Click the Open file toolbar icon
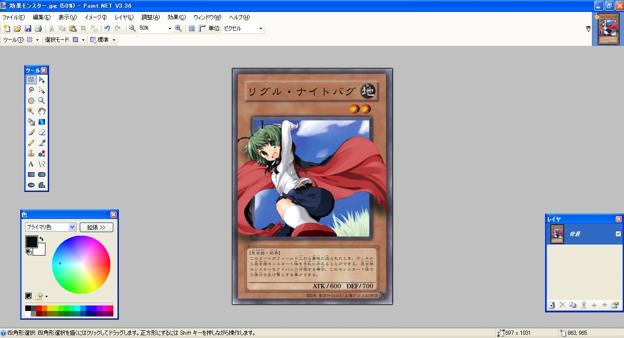The image size is (624, 338). click(x=17, y=28)
